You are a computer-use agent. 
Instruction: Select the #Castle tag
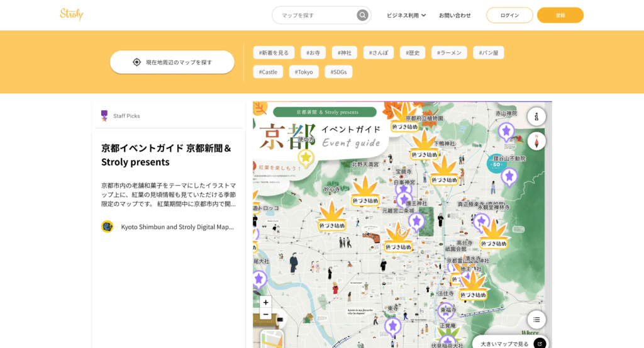(268, 72)
